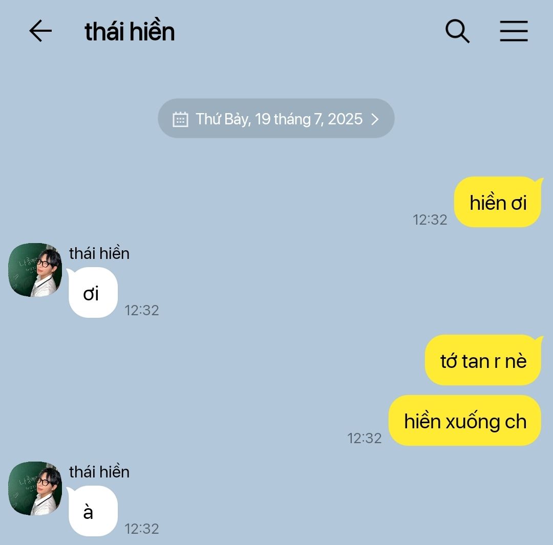Expand the date chevron arrow
The width and height of the screenshot is (553, 545).
coord(375,119)
